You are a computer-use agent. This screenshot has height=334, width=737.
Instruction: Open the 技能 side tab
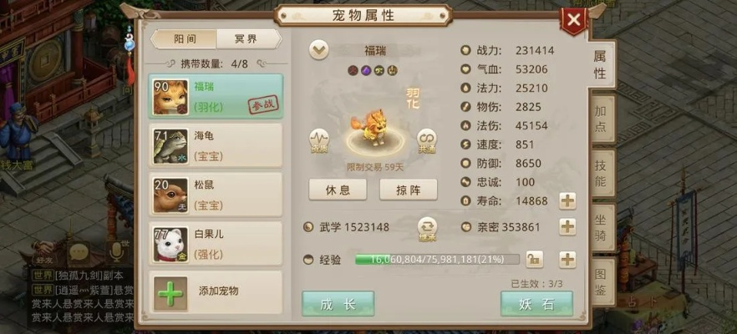601,174
